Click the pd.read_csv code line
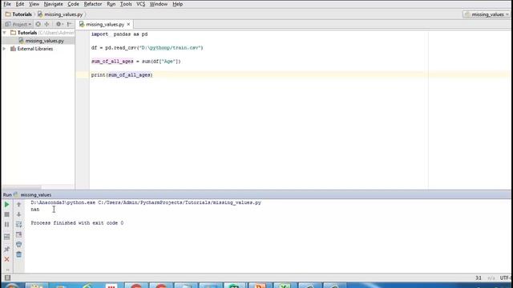Screen dimensions: 513x288 147,48
